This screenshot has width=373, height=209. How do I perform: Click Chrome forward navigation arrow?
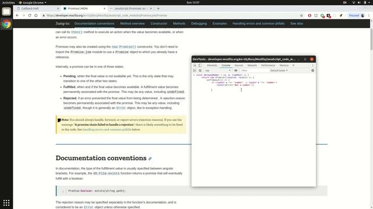(23, 16)
